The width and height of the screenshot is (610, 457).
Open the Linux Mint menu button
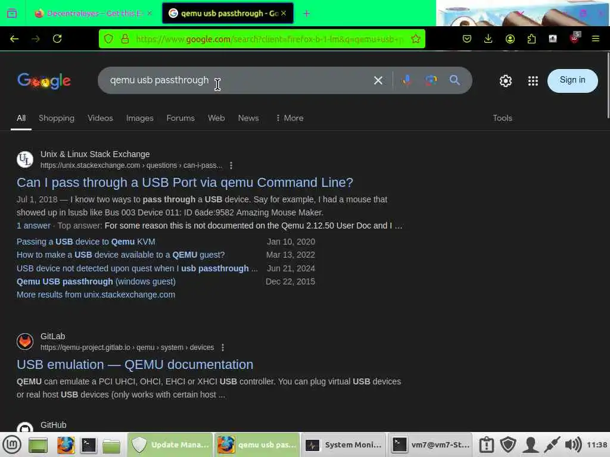click(12, 445)
